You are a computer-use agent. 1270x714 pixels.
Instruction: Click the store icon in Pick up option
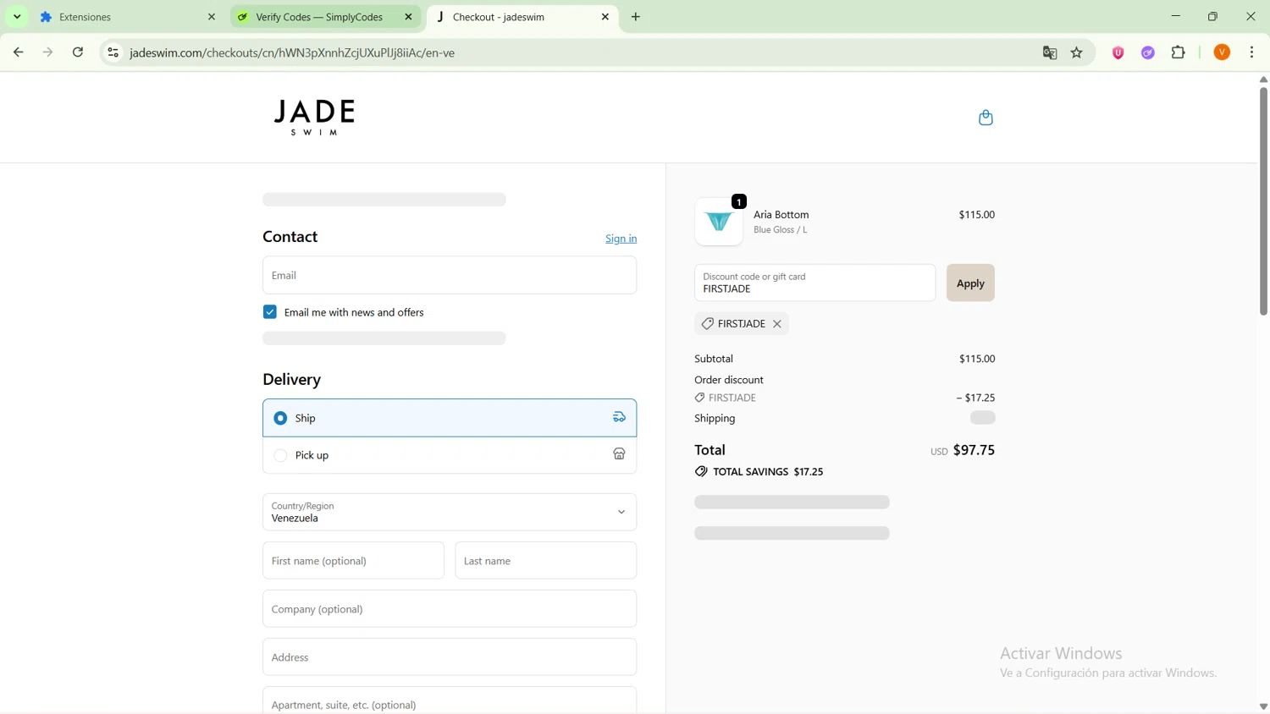click(620, 455)
